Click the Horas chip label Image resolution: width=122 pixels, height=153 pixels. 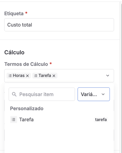coord(19,76)
